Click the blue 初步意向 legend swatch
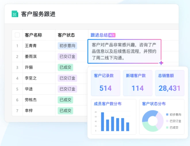The image size is (190, 146). click(167, 115)
